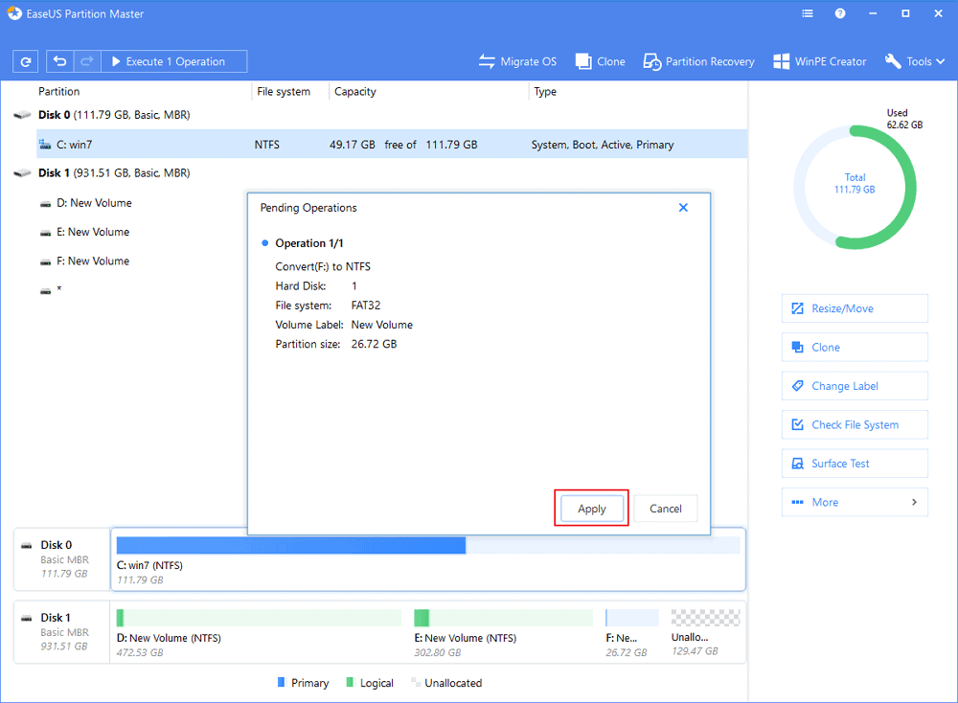The width and height of the screenshot is (958, 703).
Task: Click the refresh icon in toolbar
Action: pos(26,61)
